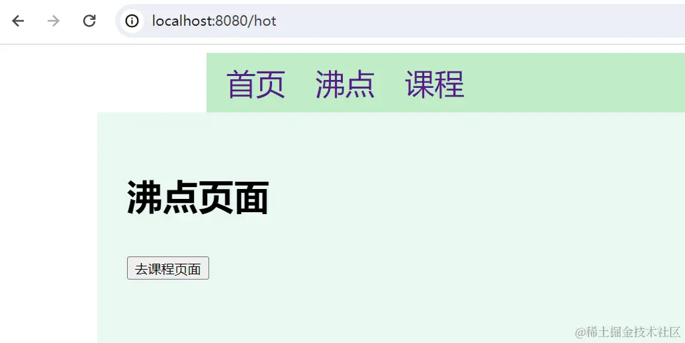Click white margin left of content panel
685x343 pixels.
coord(48,227)
